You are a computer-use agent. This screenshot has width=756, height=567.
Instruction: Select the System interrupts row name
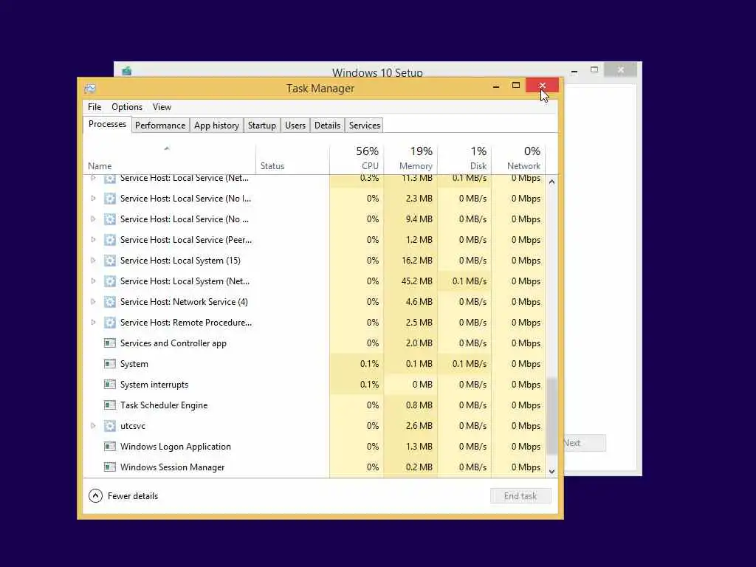(x=154, y=385)
